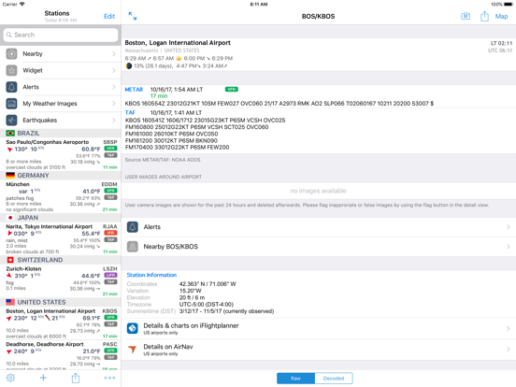The height and width of the screenshot is (387, 516).
Task: Open My Weather Images icon
Action: (11, 104)
